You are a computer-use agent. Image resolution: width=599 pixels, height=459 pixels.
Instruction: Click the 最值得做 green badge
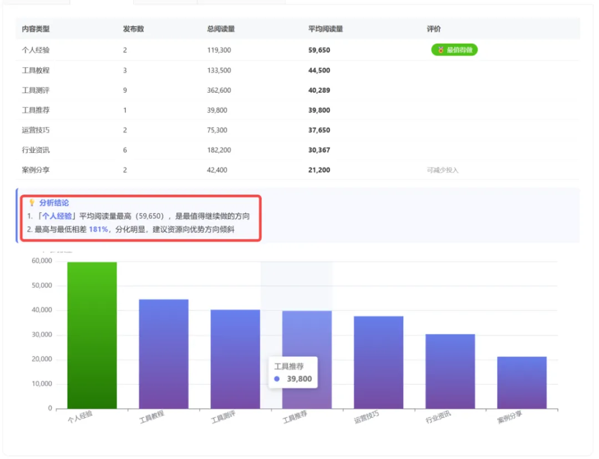pyautogui.click(x=454, y=50)
